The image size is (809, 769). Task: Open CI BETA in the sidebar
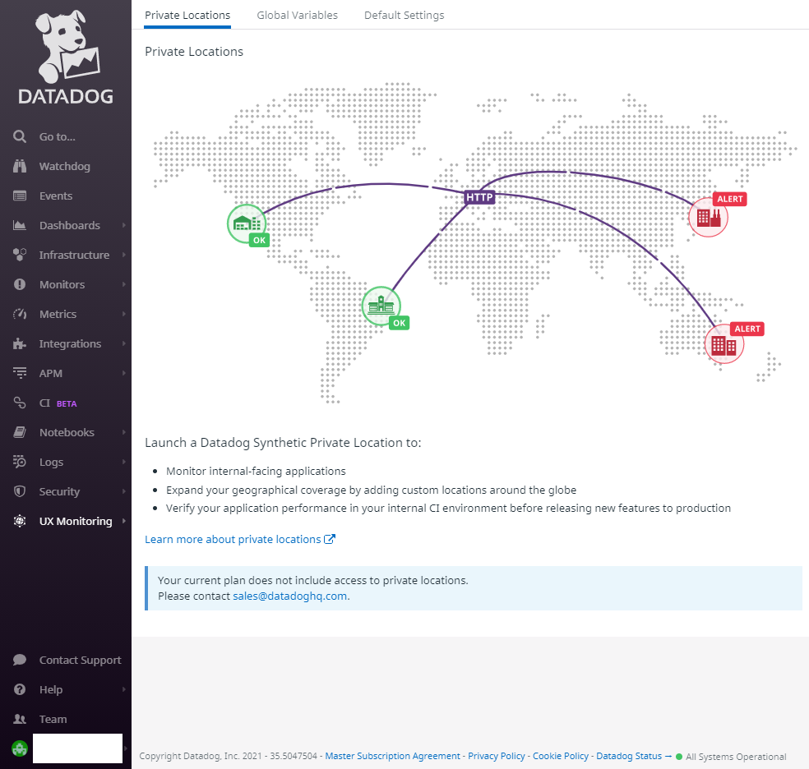coord(58,403)
